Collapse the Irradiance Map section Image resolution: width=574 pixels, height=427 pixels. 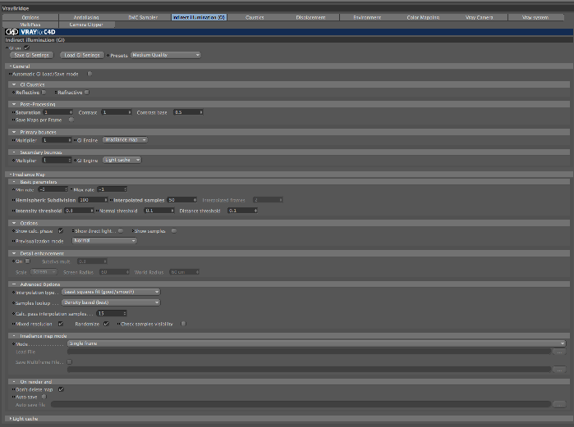(11, 175)
